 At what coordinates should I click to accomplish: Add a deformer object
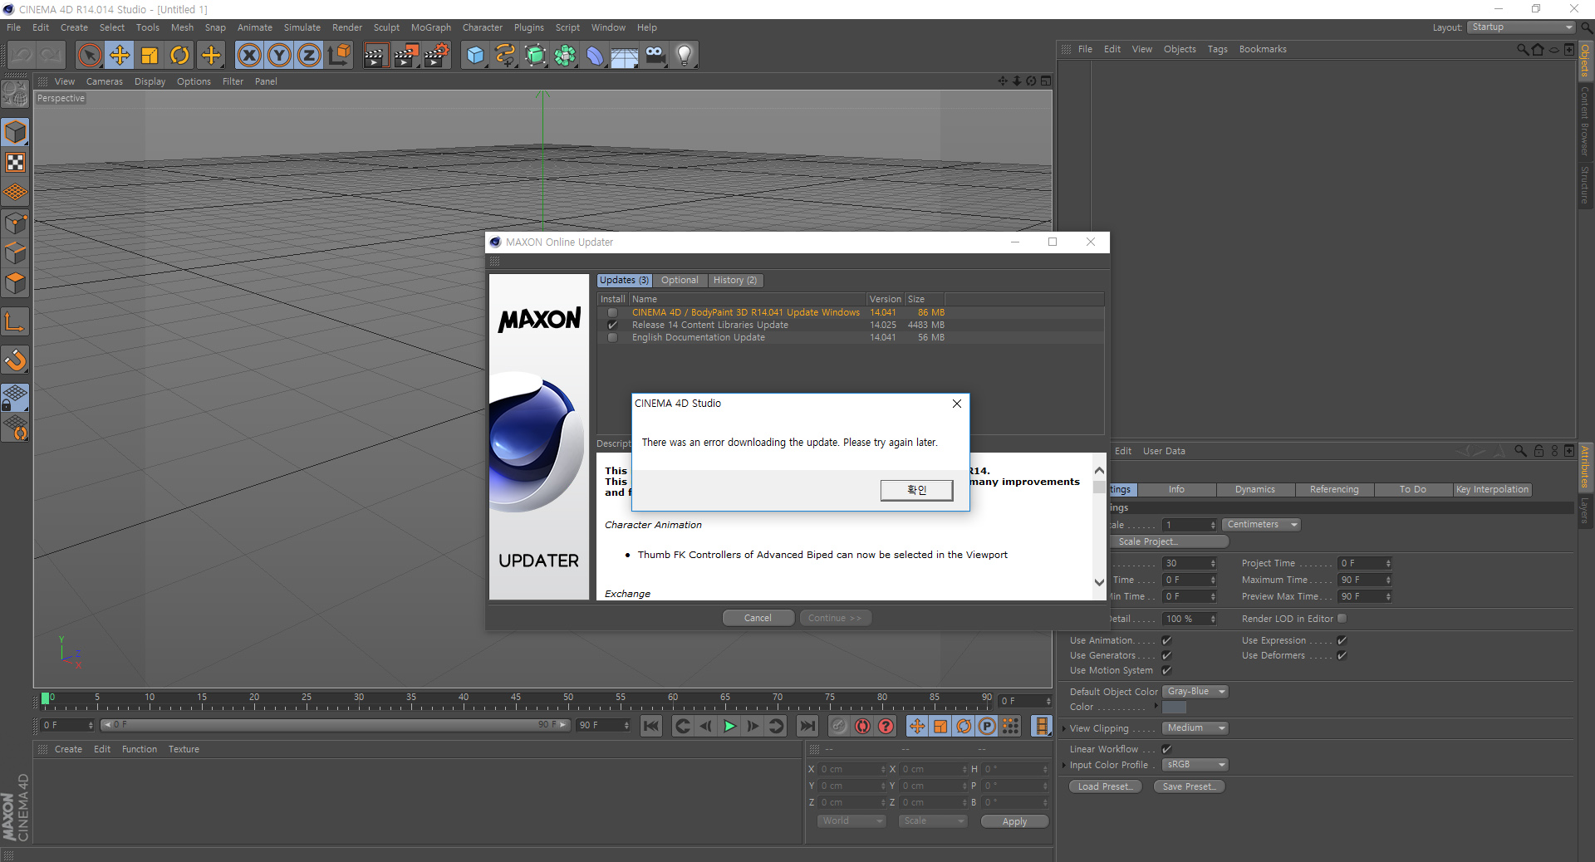pyautogui.click(x=595, y=56)
